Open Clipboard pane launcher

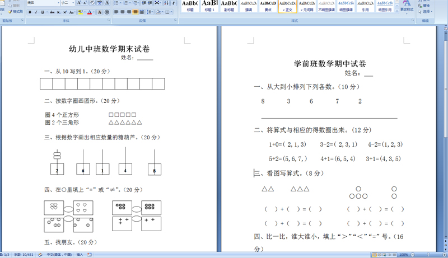(x=22, y=20)
